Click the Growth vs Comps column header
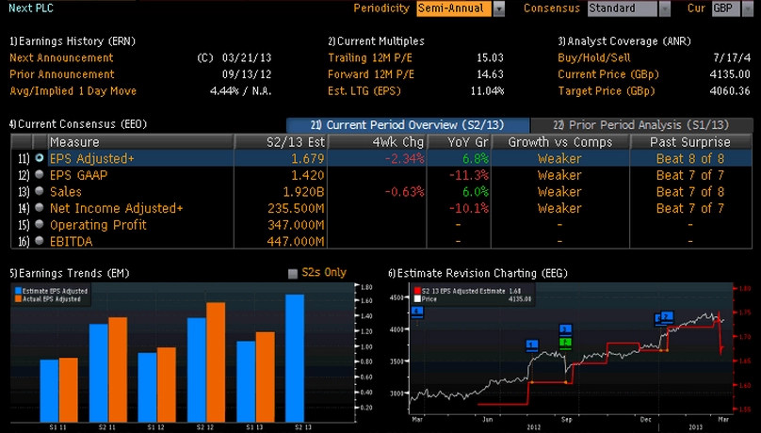The image size is (761, 433). coord(560,142)
